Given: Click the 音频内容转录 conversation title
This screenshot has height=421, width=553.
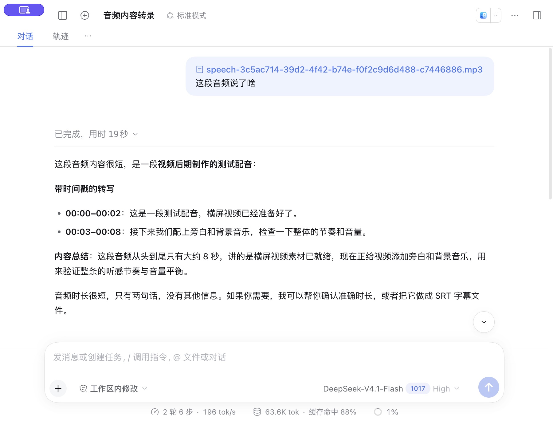Looking at the screenshot, I should click(129, 15).
